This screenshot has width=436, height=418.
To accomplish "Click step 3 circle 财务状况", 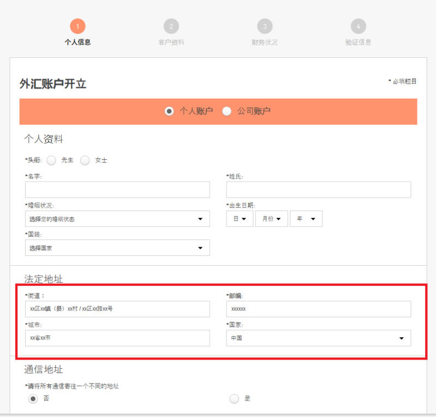I will pyautogui.click(x=265, y=26).
